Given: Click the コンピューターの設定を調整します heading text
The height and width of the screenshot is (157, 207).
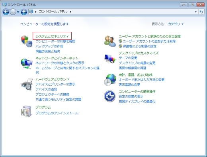Looking at the screenshot, I should [x=45, y=24].
